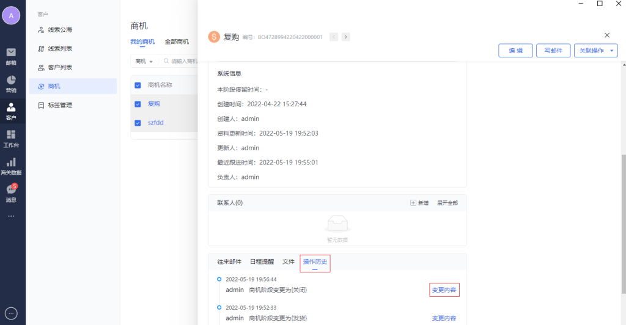Image resolution: width=626 pixels, height=325 pixels.
Task: Open the 关联操作 dropdown arrow
Action: (613, 51)
